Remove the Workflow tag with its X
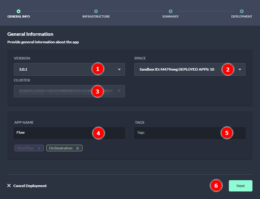260x199 pixels. (39, 148)
